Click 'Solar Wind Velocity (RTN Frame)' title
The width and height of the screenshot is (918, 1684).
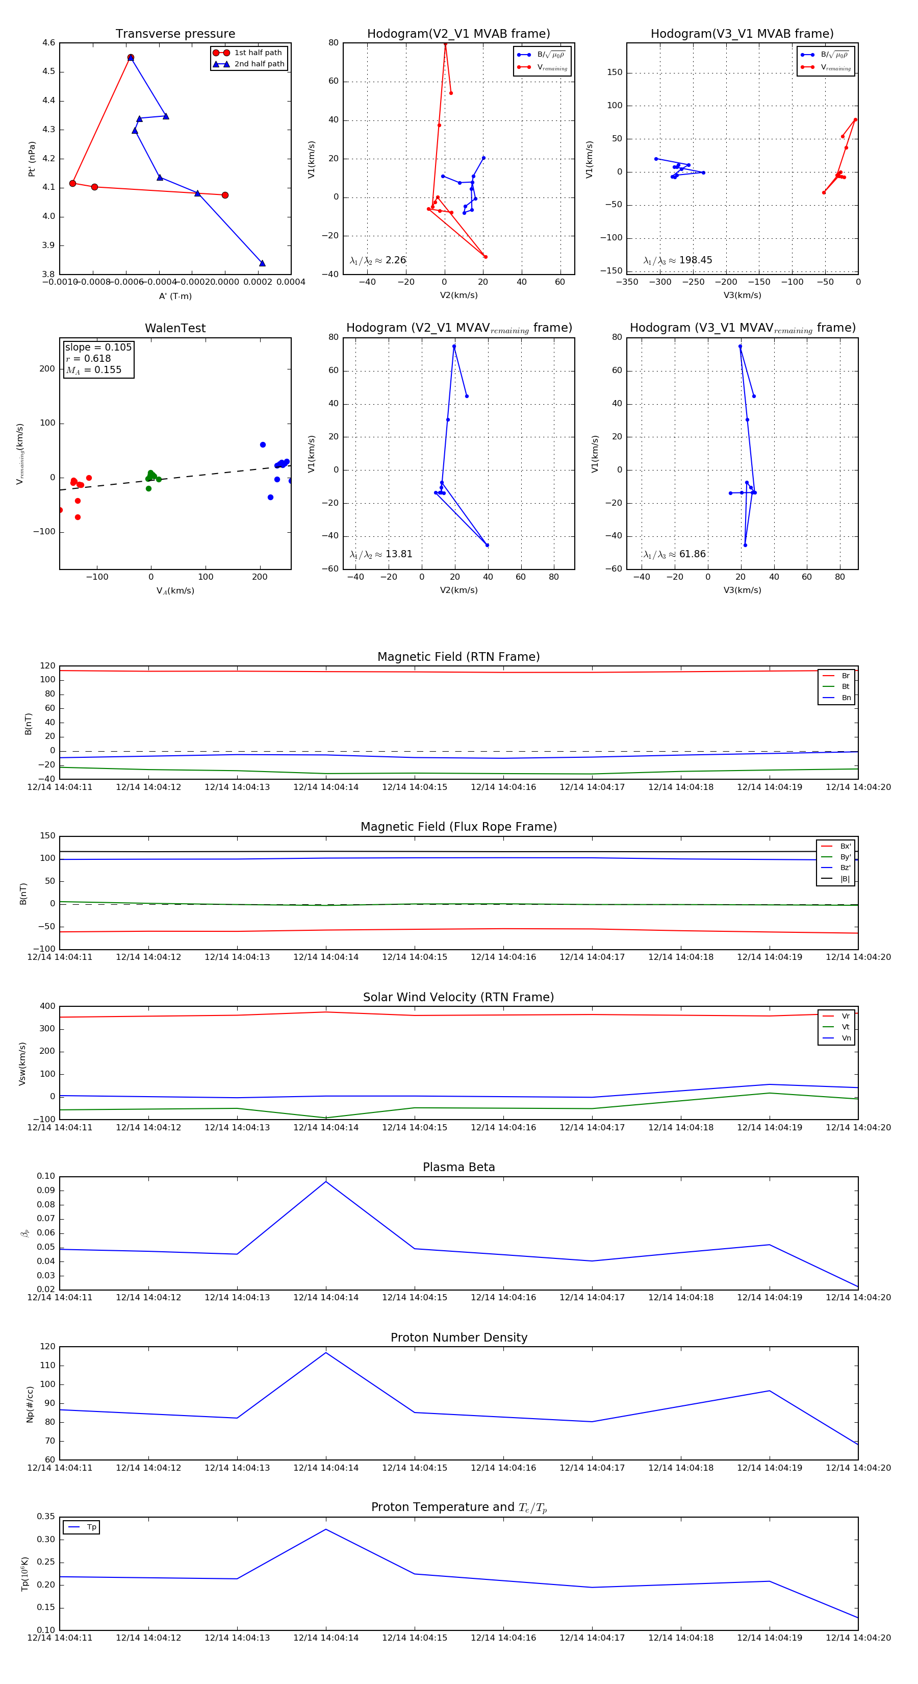click(x=458, y=997)
